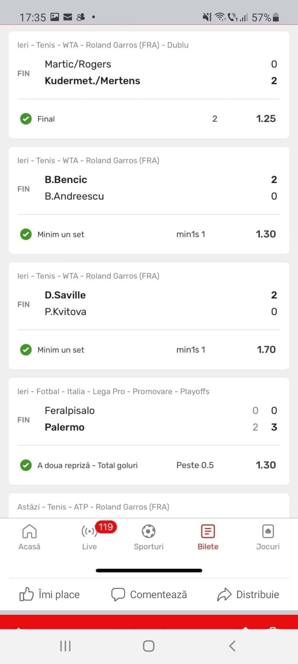The image size is (298, 664).
Task: Tap green checkmark on A doua repriză bet
Action: tap(26, 465)
